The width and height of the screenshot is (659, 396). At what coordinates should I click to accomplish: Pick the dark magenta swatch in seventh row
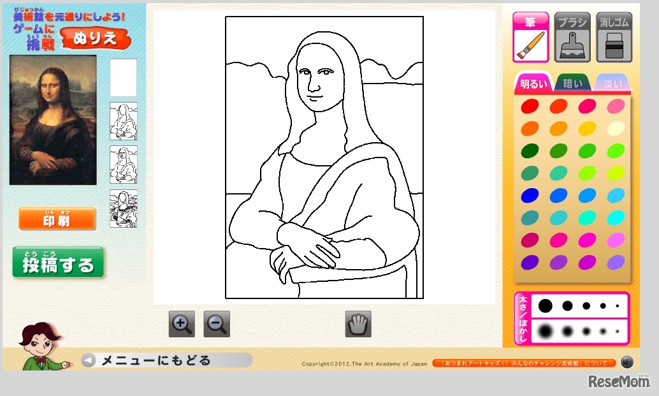point(530,240)
